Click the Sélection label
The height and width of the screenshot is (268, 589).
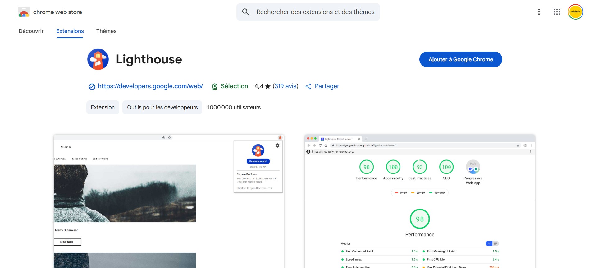234,86
